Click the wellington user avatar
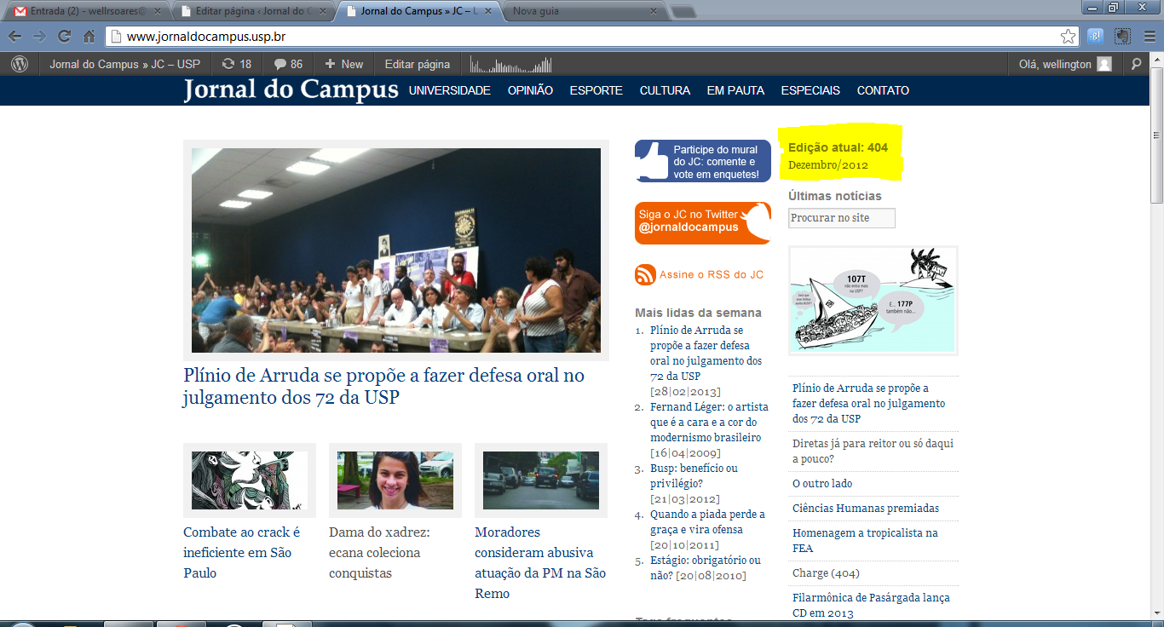 pyautogui.click(x=1104, y=64)
